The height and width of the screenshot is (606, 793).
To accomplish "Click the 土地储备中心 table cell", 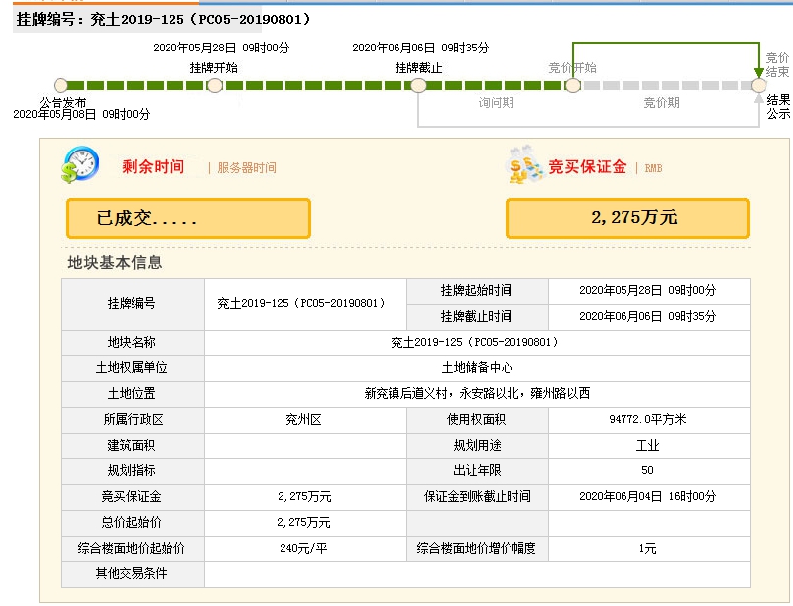I will (477, 367).
